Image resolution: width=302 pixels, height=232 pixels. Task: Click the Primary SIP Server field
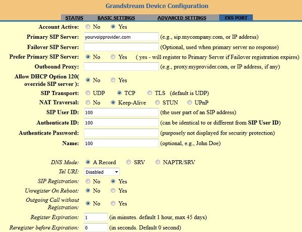tap(121, 37)
